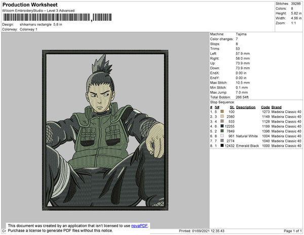The height and width of the screenshot is (235, 304).
Task: Click the printed date 01/09/2021 text
Action: click(x=201, y=231)
